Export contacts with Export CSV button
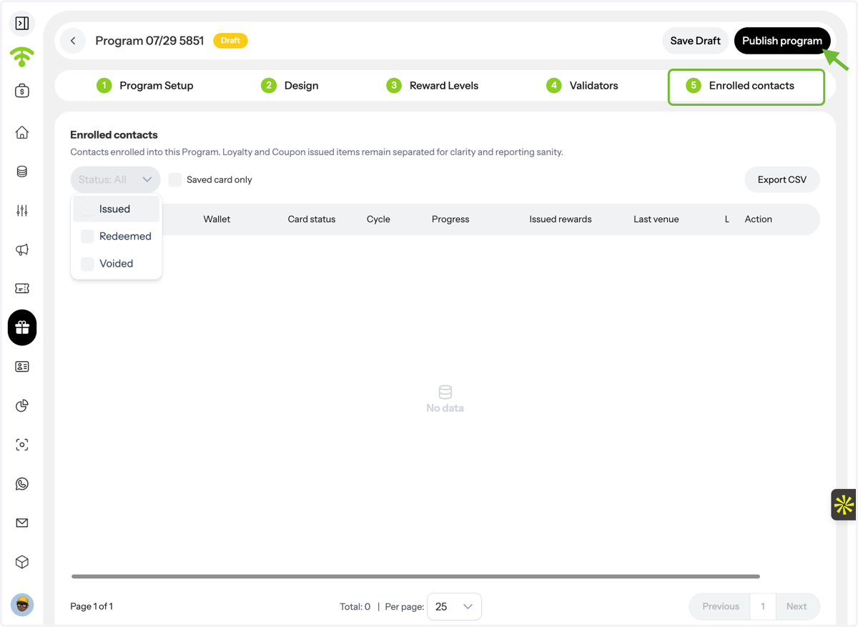The width and height of the screenshot is (858, 627). pyautogui.click(x=782, y=179)
